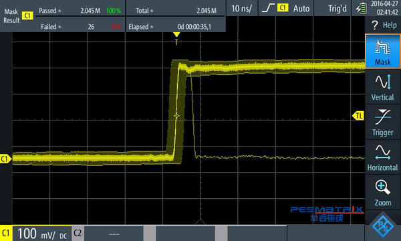The height and width of the screenshot is (241, 401).
Task: Click the TL trigger level marker
Action: pos(358,116)
